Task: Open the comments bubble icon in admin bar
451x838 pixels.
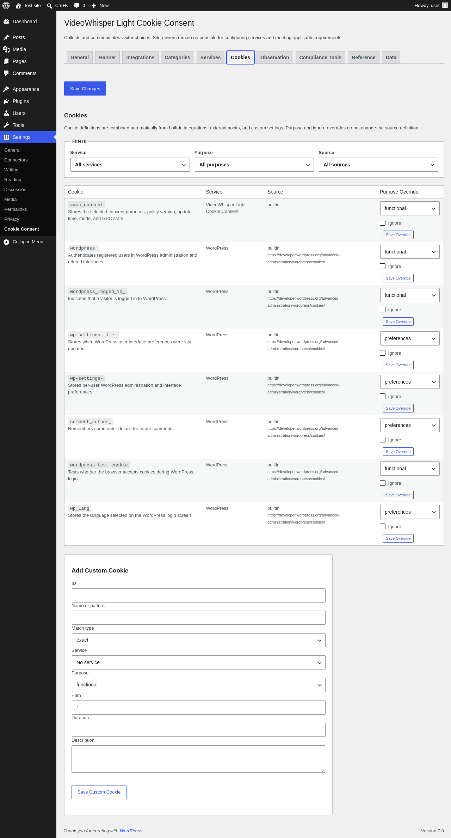Action: pyautogui.click(x=77, y=6)
